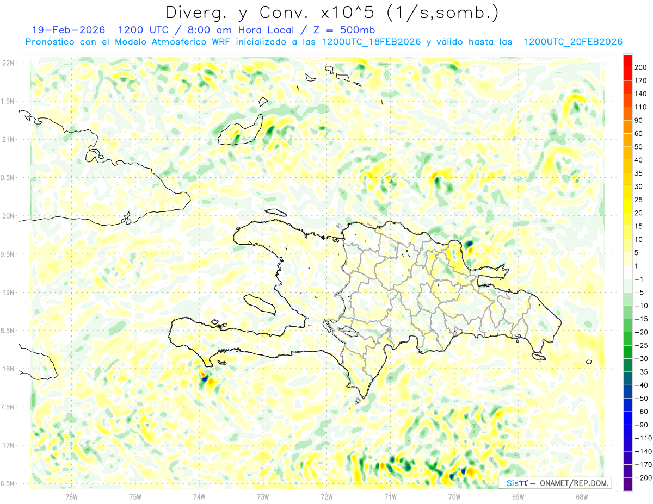The width and height of the screenshot is (653, 504).
Task: Select the '21N' latitude label
Action: point(8,140)
